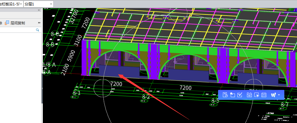Click the 3100 dimension text
297x123 pixels.
(x=78, y=41)
